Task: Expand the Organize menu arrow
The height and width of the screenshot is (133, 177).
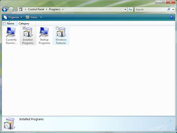Action: coord(21,17)
